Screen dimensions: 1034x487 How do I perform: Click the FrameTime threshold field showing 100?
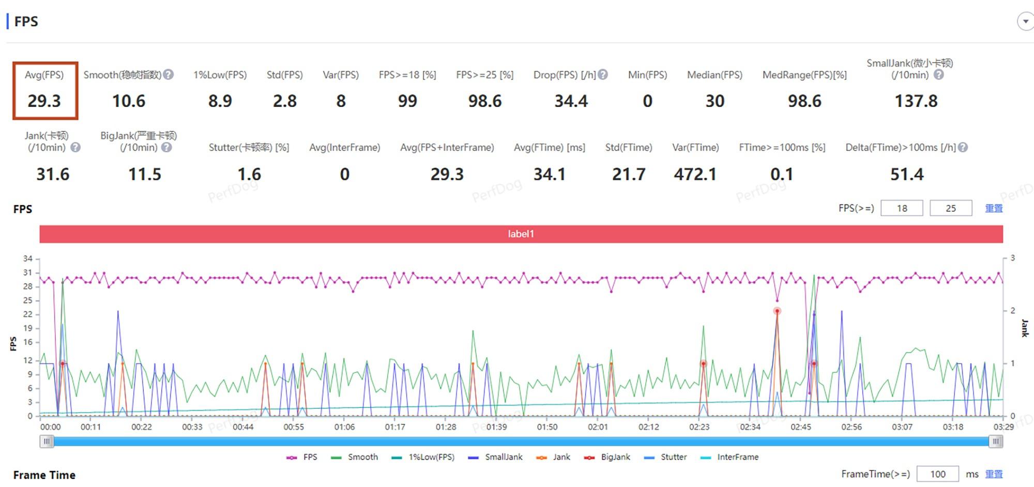coord(937,474)
